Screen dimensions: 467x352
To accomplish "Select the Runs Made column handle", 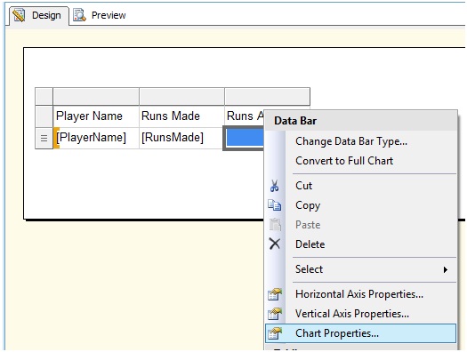I will 181,96.
